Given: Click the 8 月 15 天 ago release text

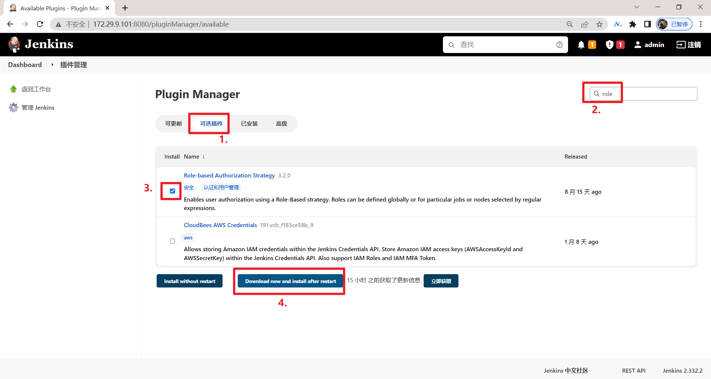Looking at the screenshot, I should tap(583, 192).
